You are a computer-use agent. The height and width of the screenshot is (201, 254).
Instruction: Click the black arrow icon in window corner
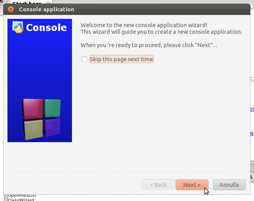point(1,1)
